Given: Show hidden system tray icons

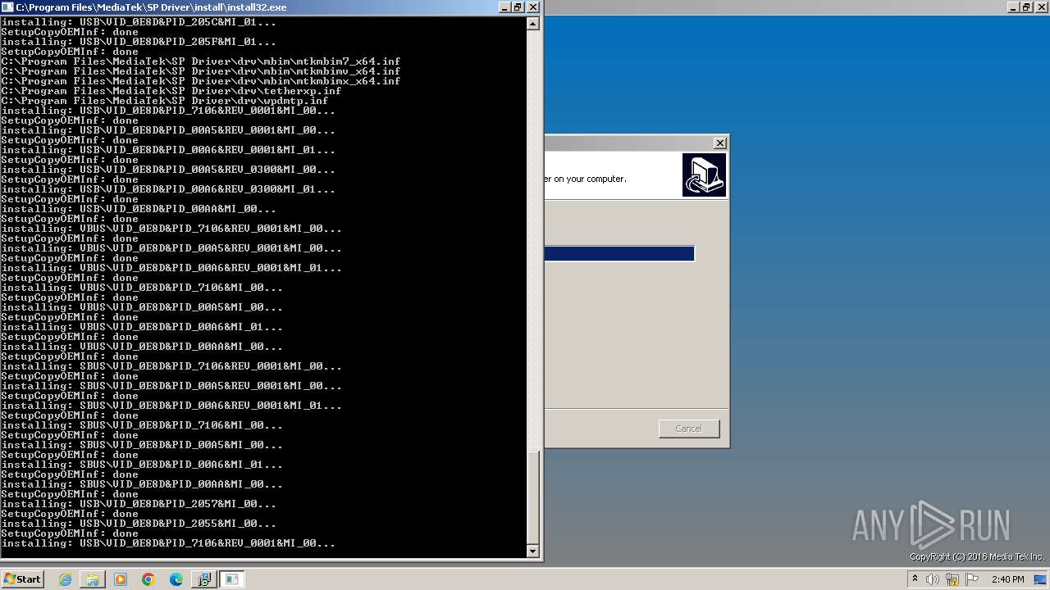Looking at the screenshot, I should (915, 579).
